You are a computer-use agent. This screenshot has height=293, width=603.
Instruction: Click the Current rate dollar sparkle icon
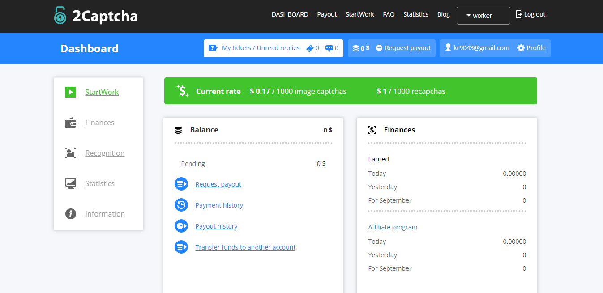click(x=183, y=91)
